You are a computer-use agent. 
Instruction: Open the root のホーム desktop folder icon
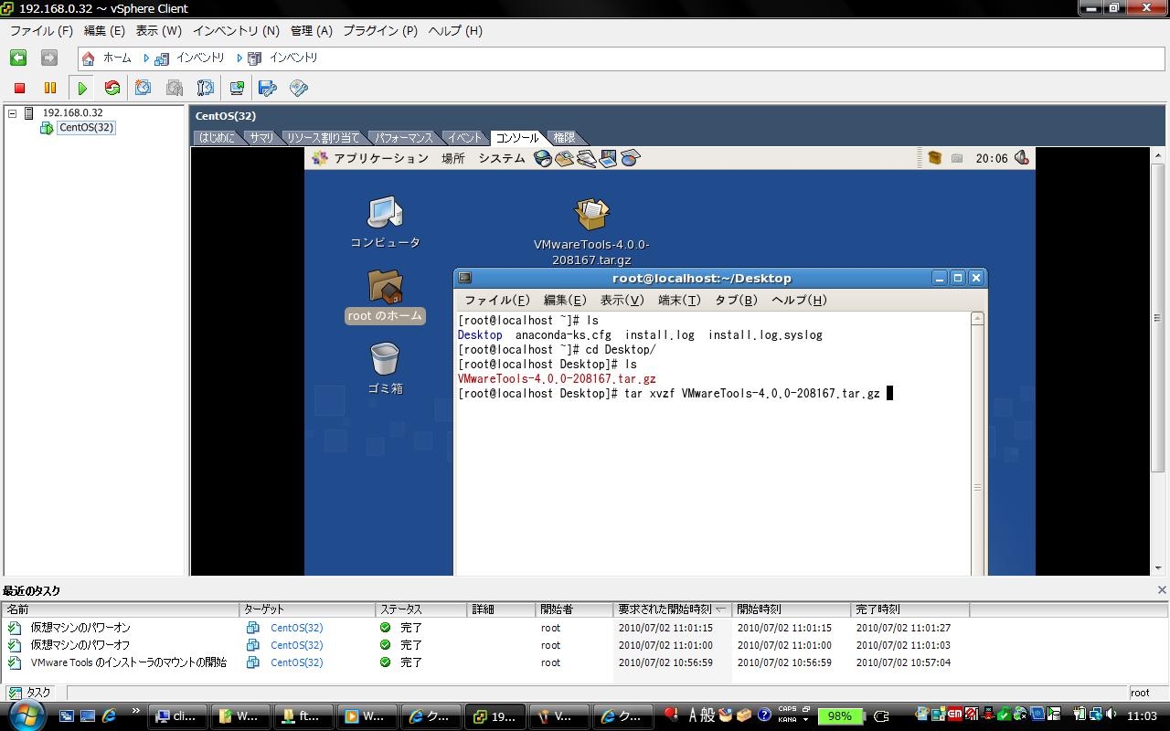(x=385, y=286)
